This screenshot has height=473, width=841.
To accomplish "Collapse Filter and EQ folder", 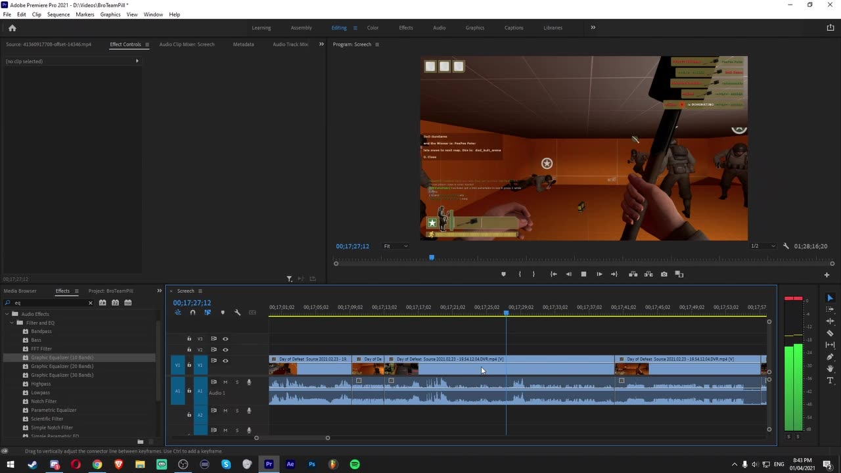I will tap(11, 323).
